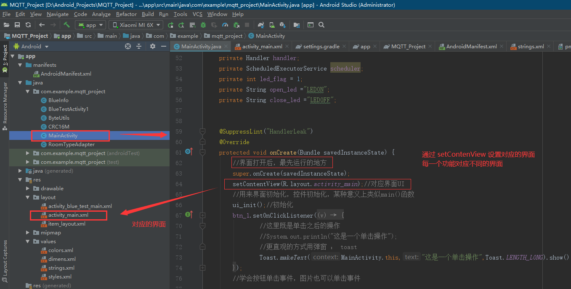Open the Android project view dropdown

click(31, 46)
